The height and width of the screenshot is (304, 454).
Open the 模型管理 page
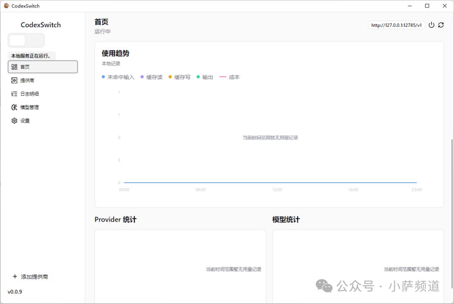coord(43,107)
